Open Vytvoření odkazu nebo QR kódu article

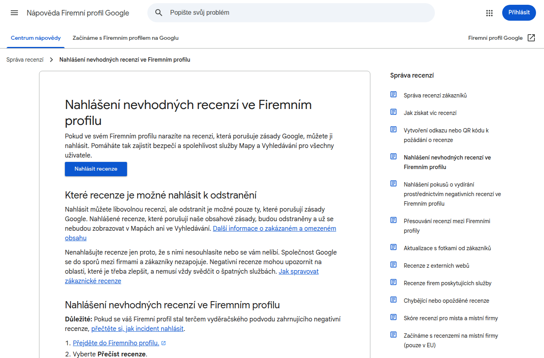[446, 135]
